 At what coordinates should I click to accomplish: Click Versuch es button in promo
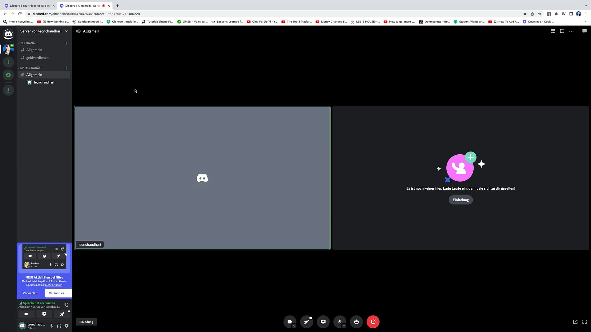click(x=58, y=293)
